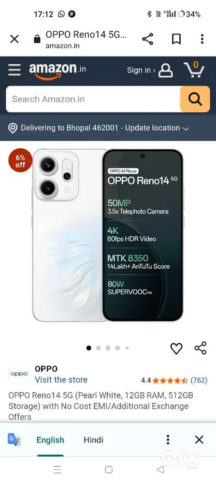Tap the shopping cart icon

click(194, 70)
